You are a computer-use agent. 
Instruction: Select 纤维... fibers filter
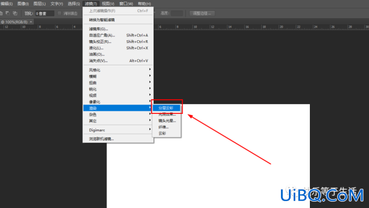tap(166, 127)
